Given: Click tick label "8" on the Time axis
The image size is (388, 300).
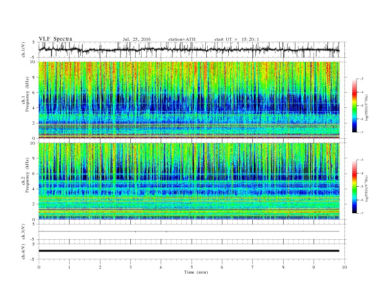Looking at the screenshot, I should click(283, 267).
